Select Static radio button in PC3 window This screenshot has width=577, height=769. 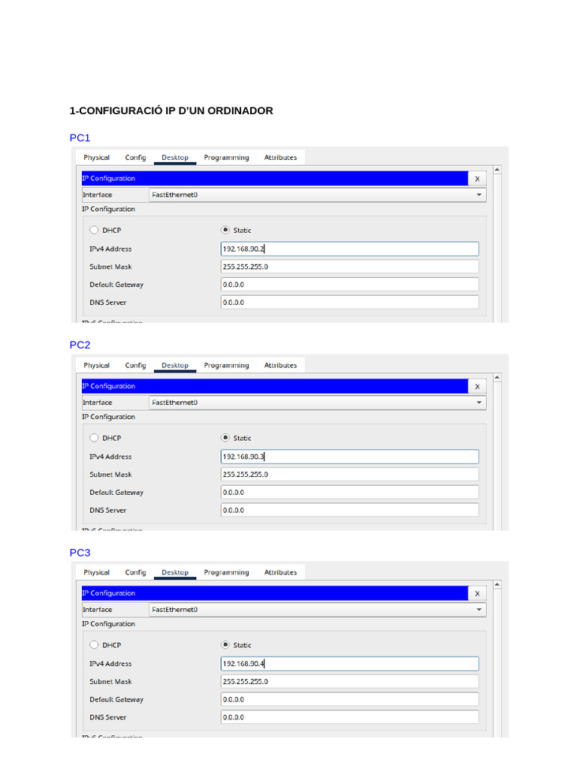coord(225,645)
